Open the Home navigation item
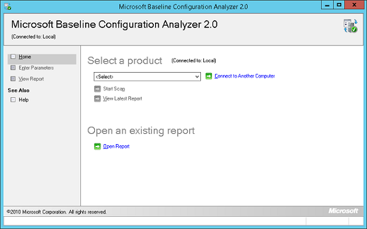This screenshot has height=229, width=367. [x=42, y=59]
